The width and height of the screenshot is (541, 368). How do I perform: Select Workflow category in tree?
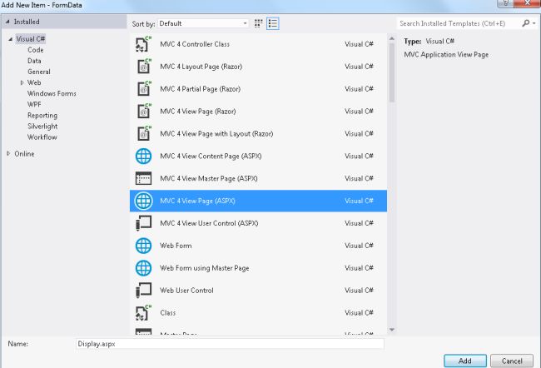tap(42, 137)
